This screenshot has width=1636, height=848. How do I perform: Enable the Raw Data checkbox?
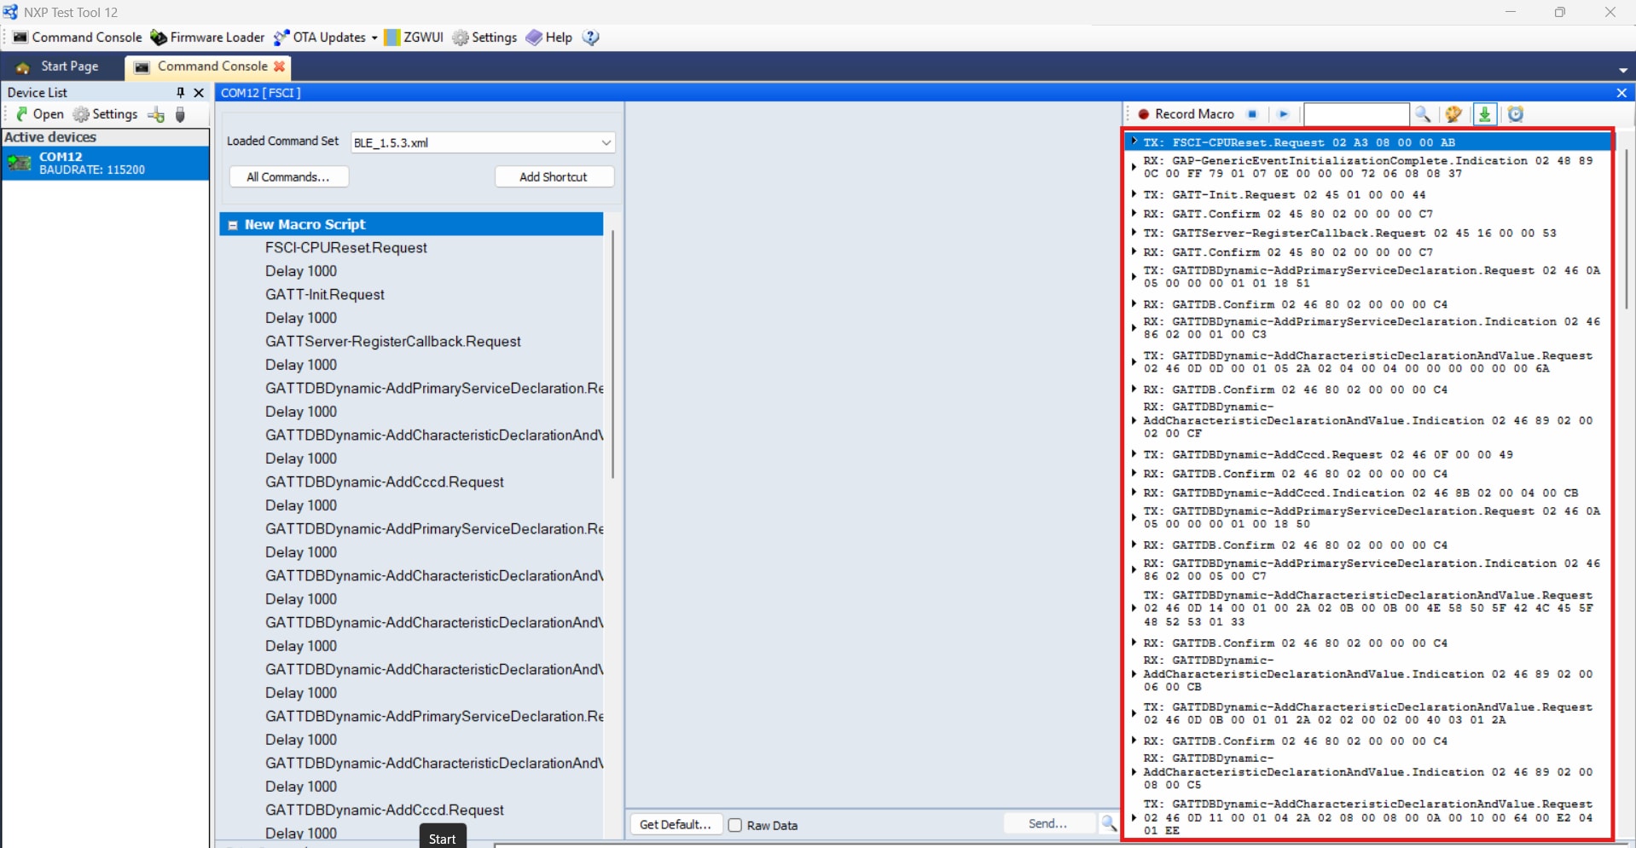click(734, 825)
